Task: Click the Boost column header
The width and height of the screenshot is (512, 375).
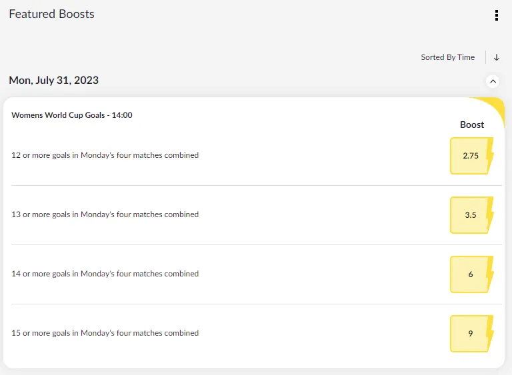Action: [472, 125]
